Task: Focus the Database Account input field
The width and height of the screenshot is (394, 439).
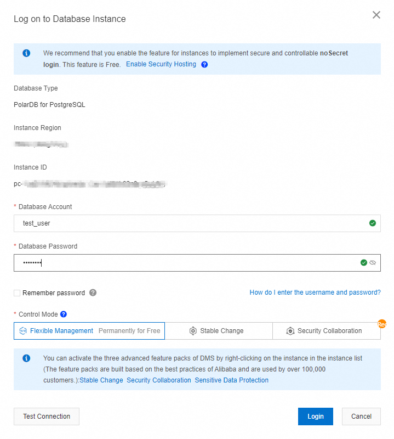Action: point(197,223)
